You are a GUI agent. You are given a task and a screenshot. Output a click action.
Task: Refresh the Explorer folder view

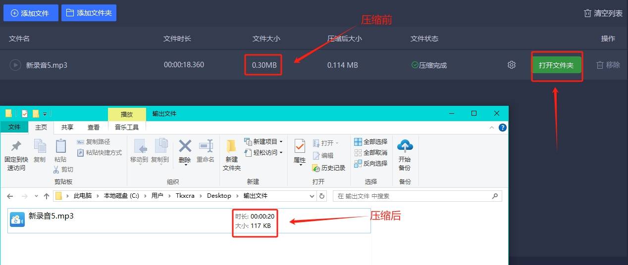click(322, 196)
